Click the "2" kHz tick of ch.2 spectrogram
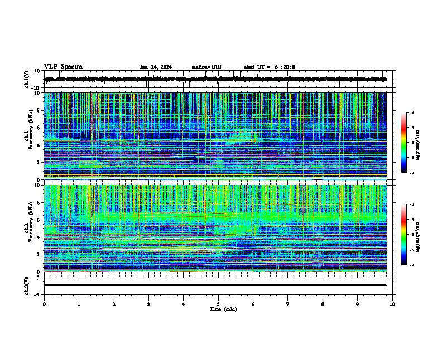 [x=39, y=255]
